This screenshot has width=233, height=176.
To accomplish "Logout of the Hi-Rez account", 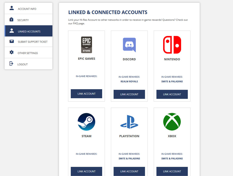I will 23,64.
